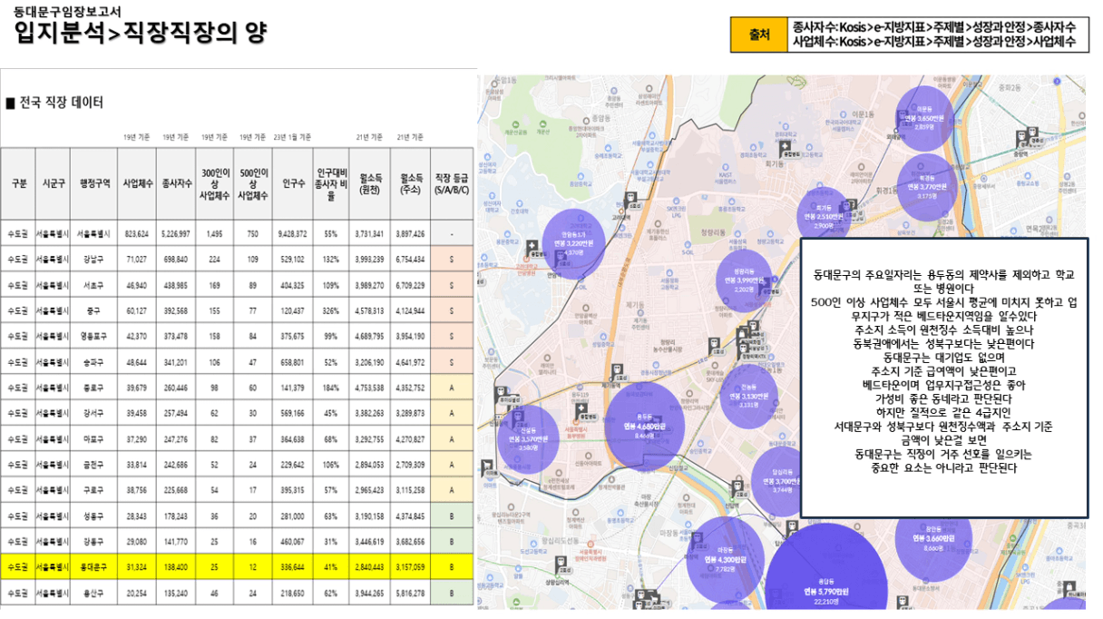
Task: Select the '용산구' district cell
Action: tap(94, 593)
